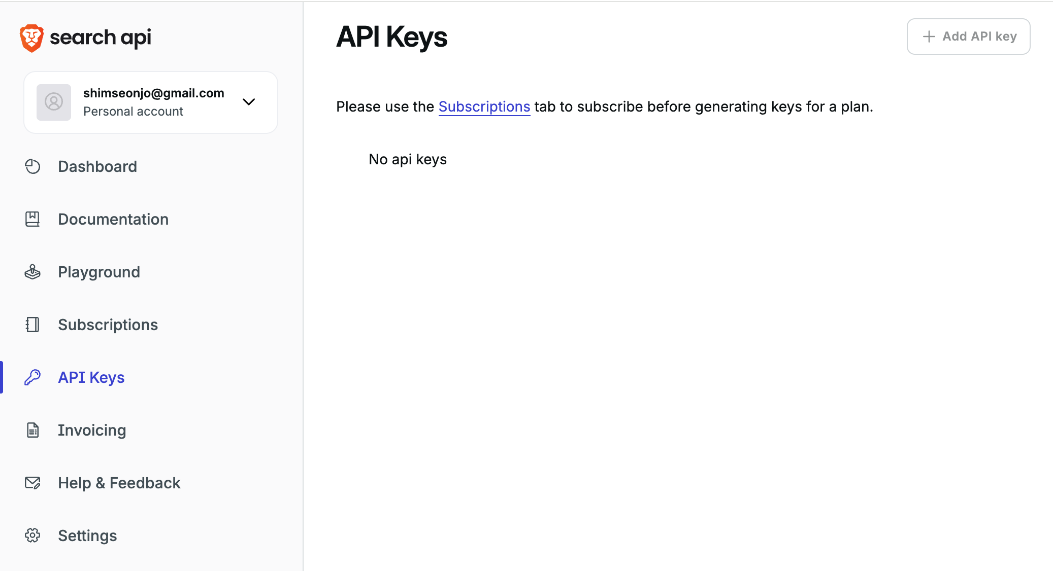Image resolution: width=1053 pixels, height=571 pixels.
Task: Follow the Subscriptions link in the message
Action: (x=484, y=106)
